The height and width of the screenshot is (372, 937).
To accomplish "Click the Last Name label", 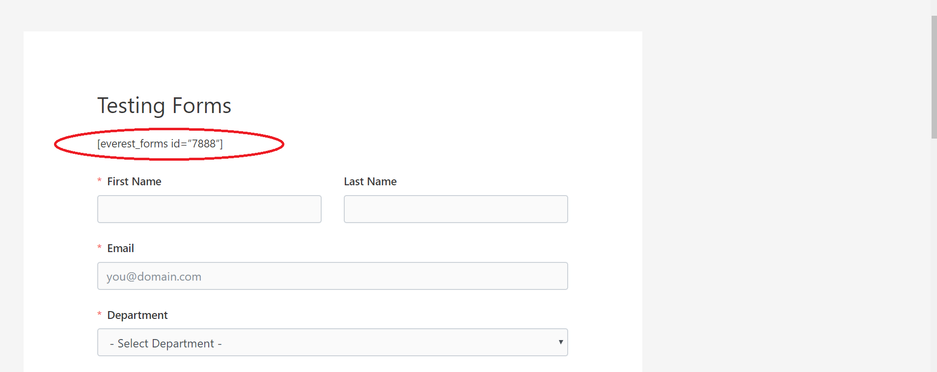I will (370, 181).
